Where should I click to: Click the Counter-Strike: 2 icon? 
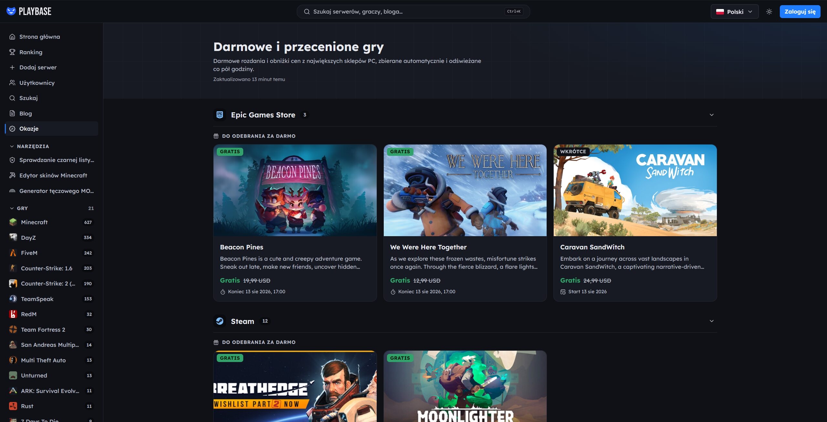pyautogui.click(x=13, y=284)
